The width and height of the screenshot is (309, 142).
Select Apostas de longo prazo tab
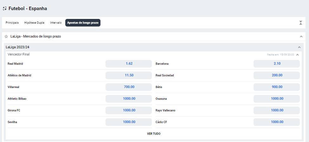point(83,23)
